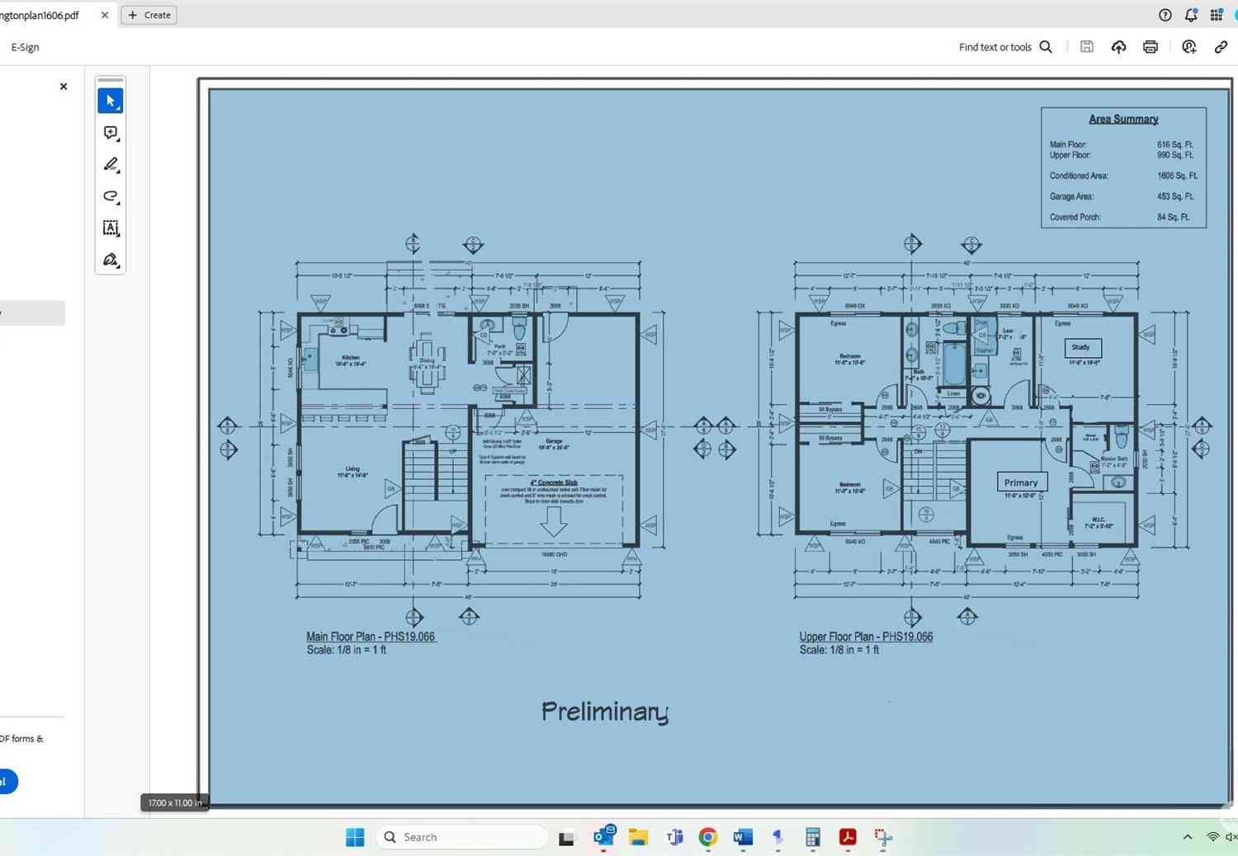1238x856 pixels.
Task: Share document with others icon
Action: click(x=1189, y=47)
